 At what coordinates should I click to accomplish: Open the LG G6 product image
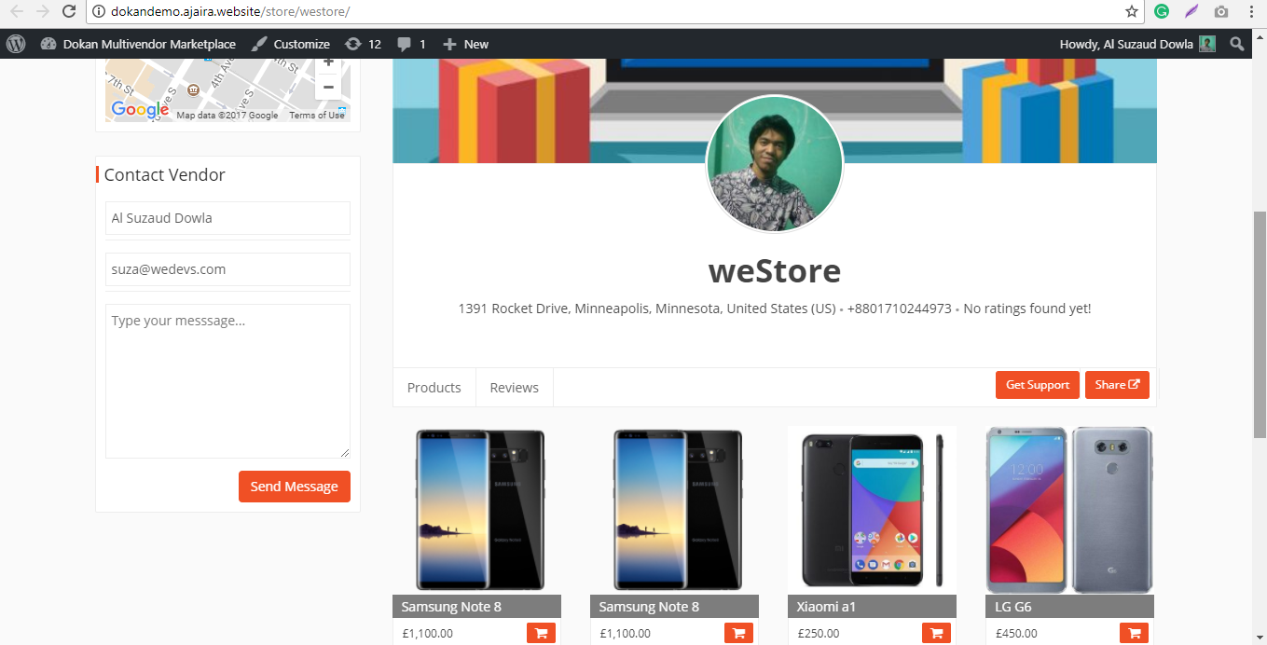click(1069, 510)
